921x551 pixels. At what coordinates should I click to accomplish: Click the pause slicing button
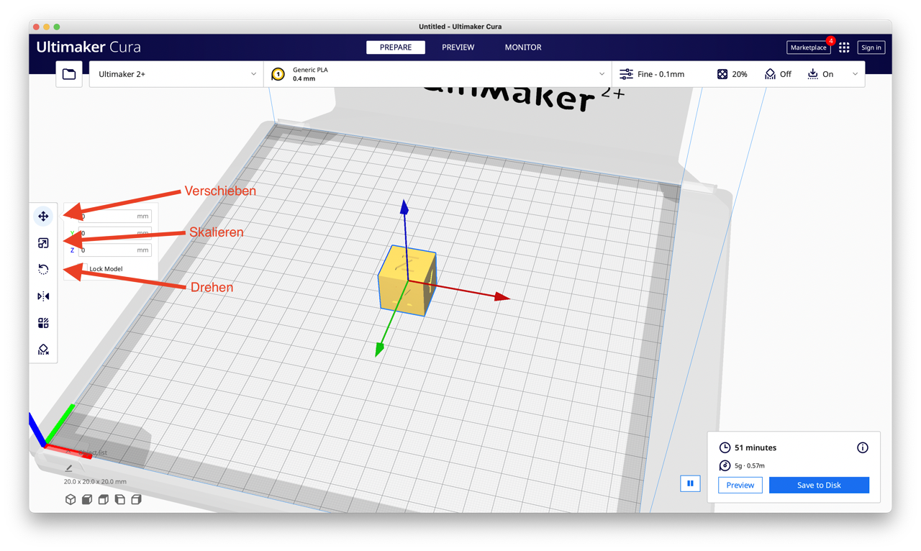click(x=690, y=483)
